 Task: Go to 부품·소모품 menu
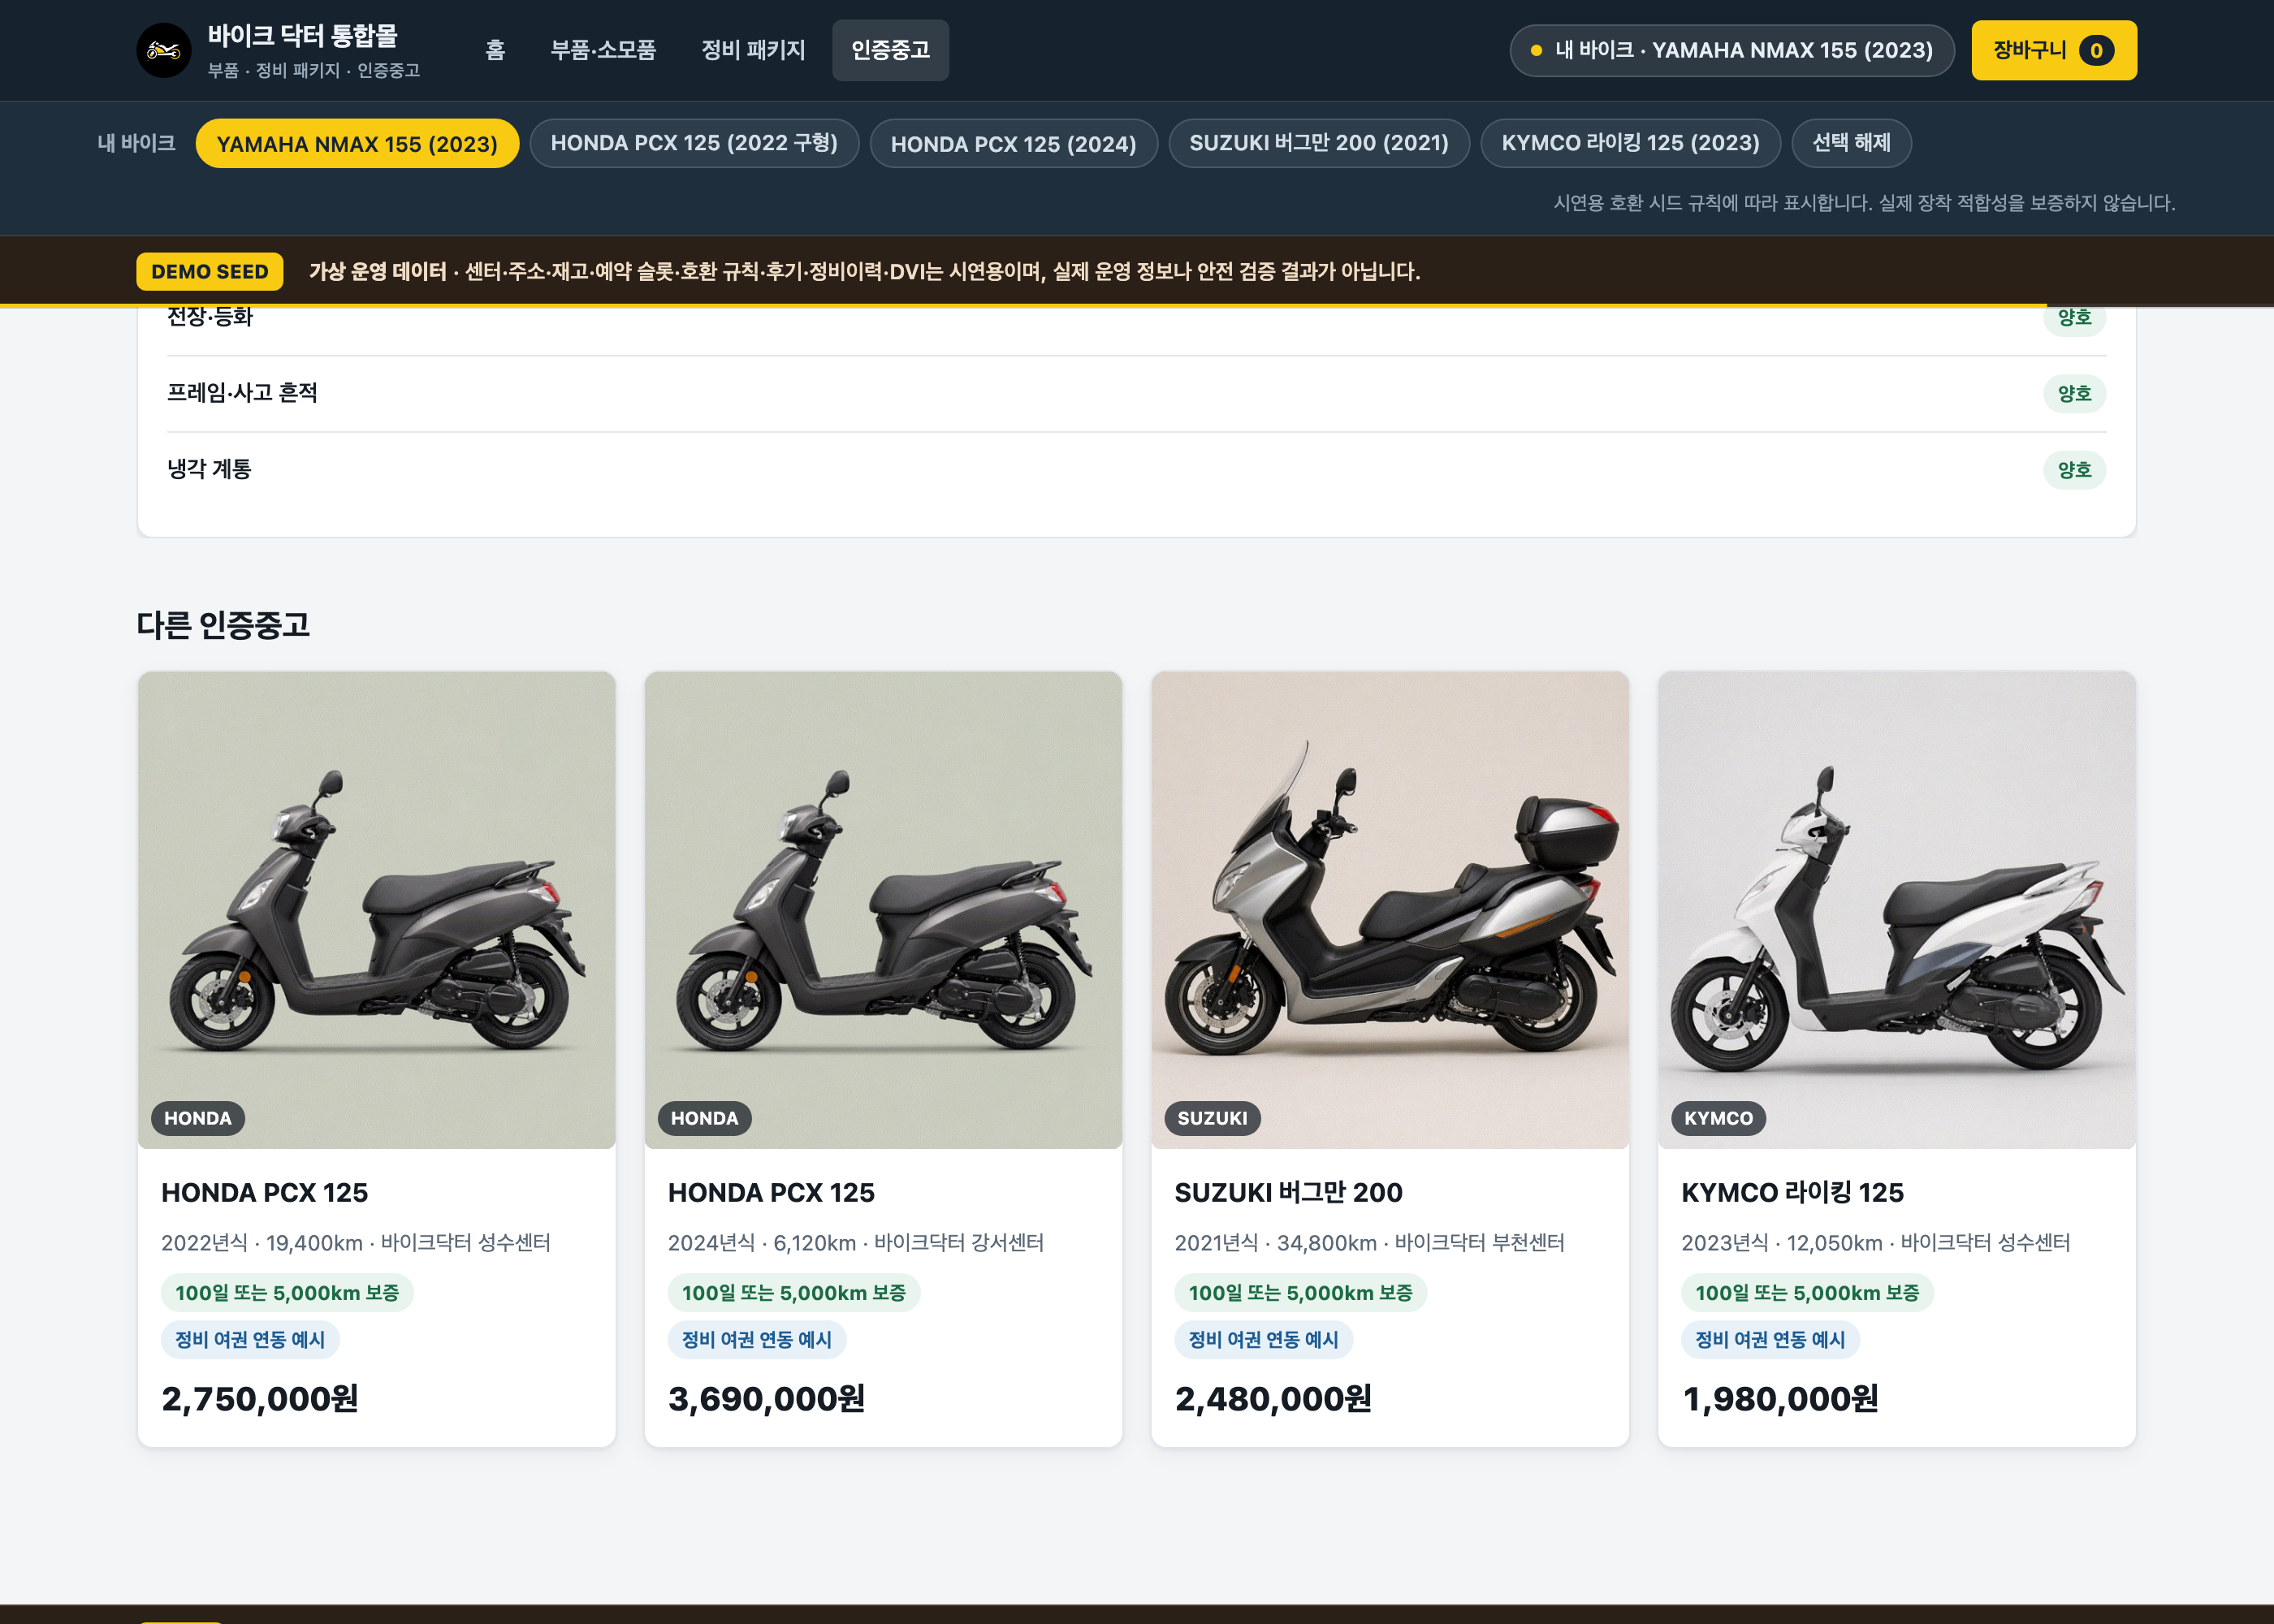coord(603,50)
